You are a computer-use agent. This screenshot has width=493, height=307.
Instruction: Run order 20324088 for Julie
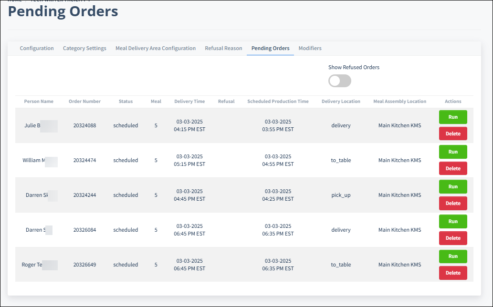click(452, 117)
